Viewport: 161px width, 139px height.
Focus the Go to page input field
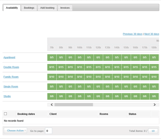click(x=49, y=131)
